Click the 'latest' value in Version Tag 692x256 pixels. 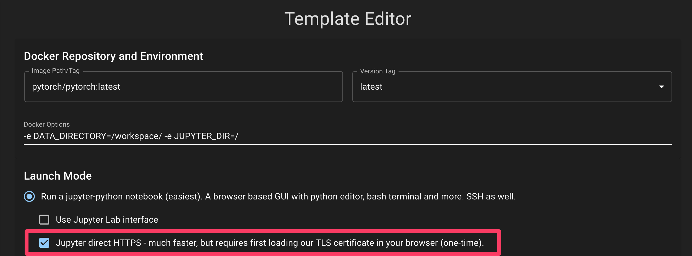pyautogui.click(x=371, y=87)
